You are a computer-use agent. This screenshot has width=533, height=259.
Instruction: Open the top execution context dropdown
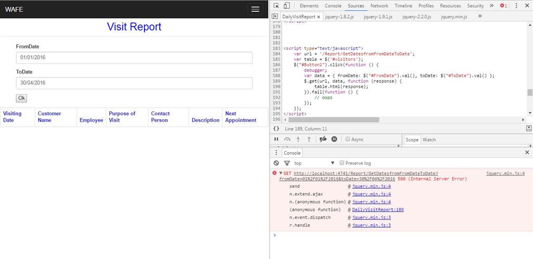point(314,163)
